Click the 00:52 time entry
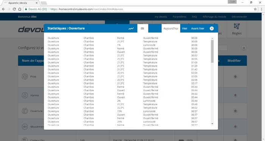This screenshot has width=265, height=141. coord(194,56)
